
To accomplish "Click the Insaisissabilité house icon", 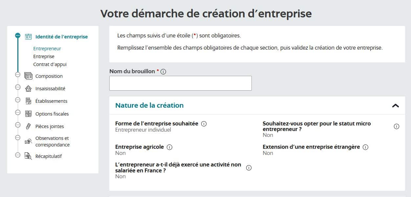I will [x=28, y=88].
